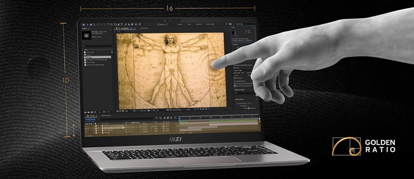Open the Render Queue tab
The height and width of the screenshot is (179, 414).
(x=106, y=116)
